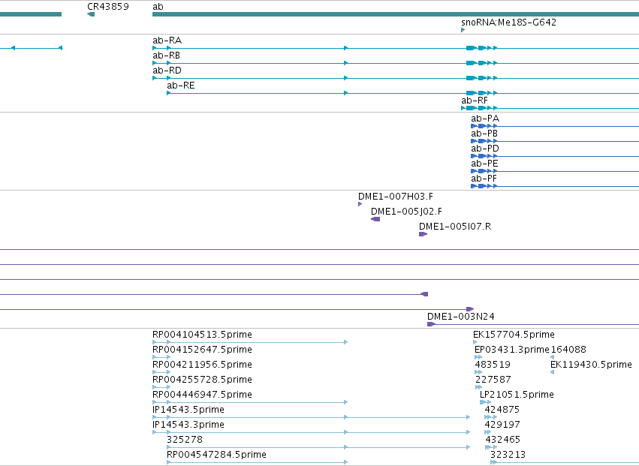Image resolution: width=639 pixels, height=466 pixels.
Task: Select the ab-RD transcript label
Action: tap(167, 71)
